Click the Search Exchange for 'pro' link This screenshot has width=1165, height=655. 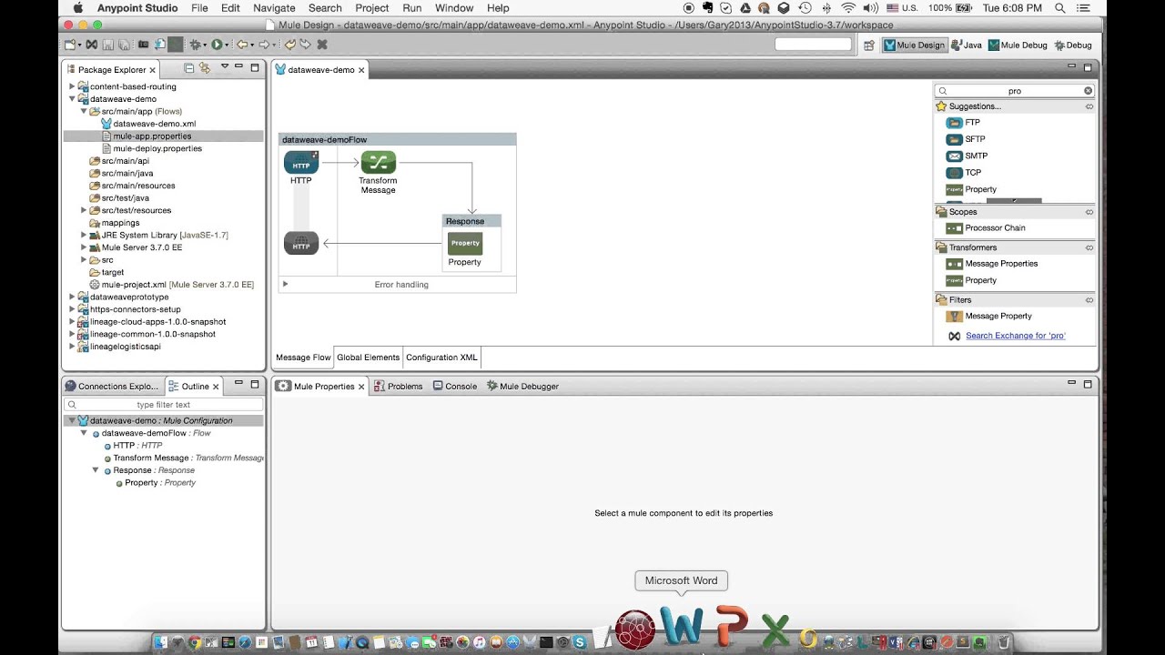[x=1015, y=336]
